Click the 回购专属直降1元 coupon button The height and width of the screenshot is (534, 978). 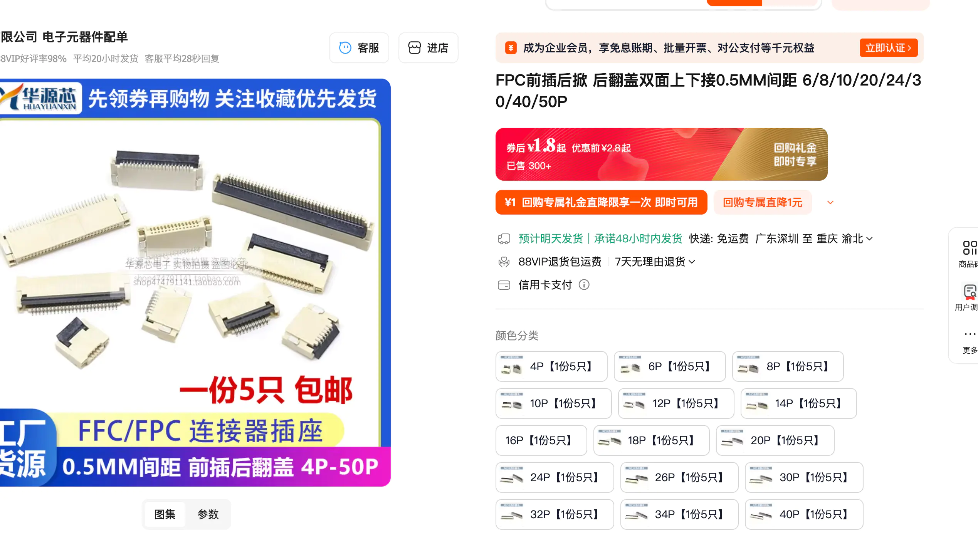click(x=762, y=203)
